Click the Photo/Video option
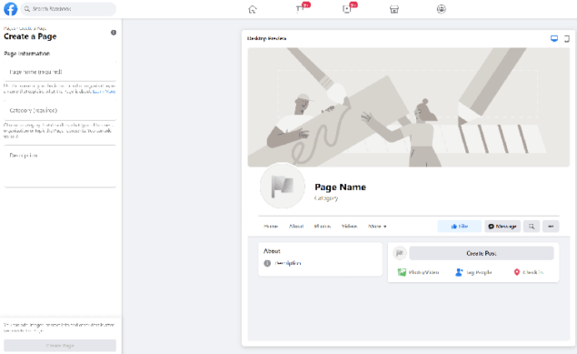The height and width of the screenshot is (354, 577). pos(418,272)
